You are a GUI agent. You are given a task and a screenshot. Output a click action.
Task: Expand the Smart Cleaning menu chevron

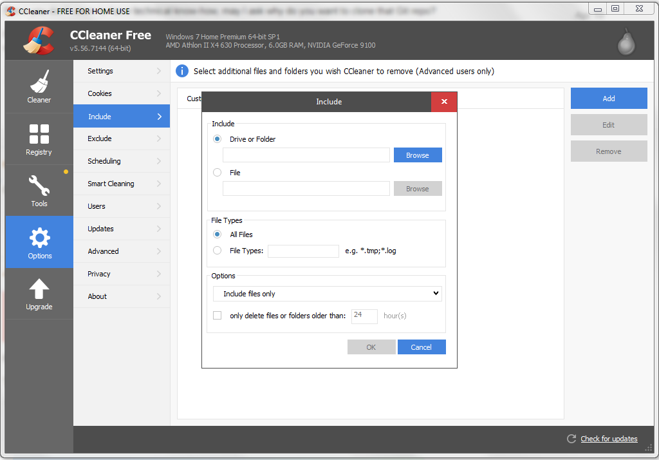coord(159,184)
